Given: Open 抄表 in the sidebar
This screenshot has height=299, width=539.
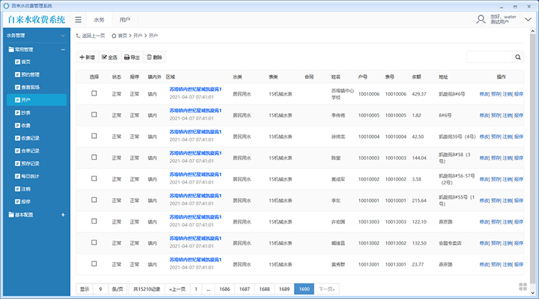Looking at the screenshot, I should (x=26, y=112).
